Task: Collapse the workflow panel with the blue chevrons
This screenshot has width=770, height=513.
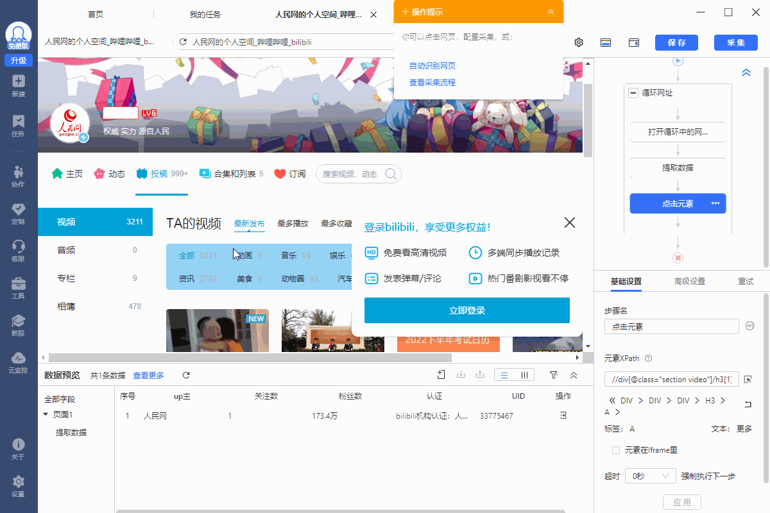Action: point(746,73)
